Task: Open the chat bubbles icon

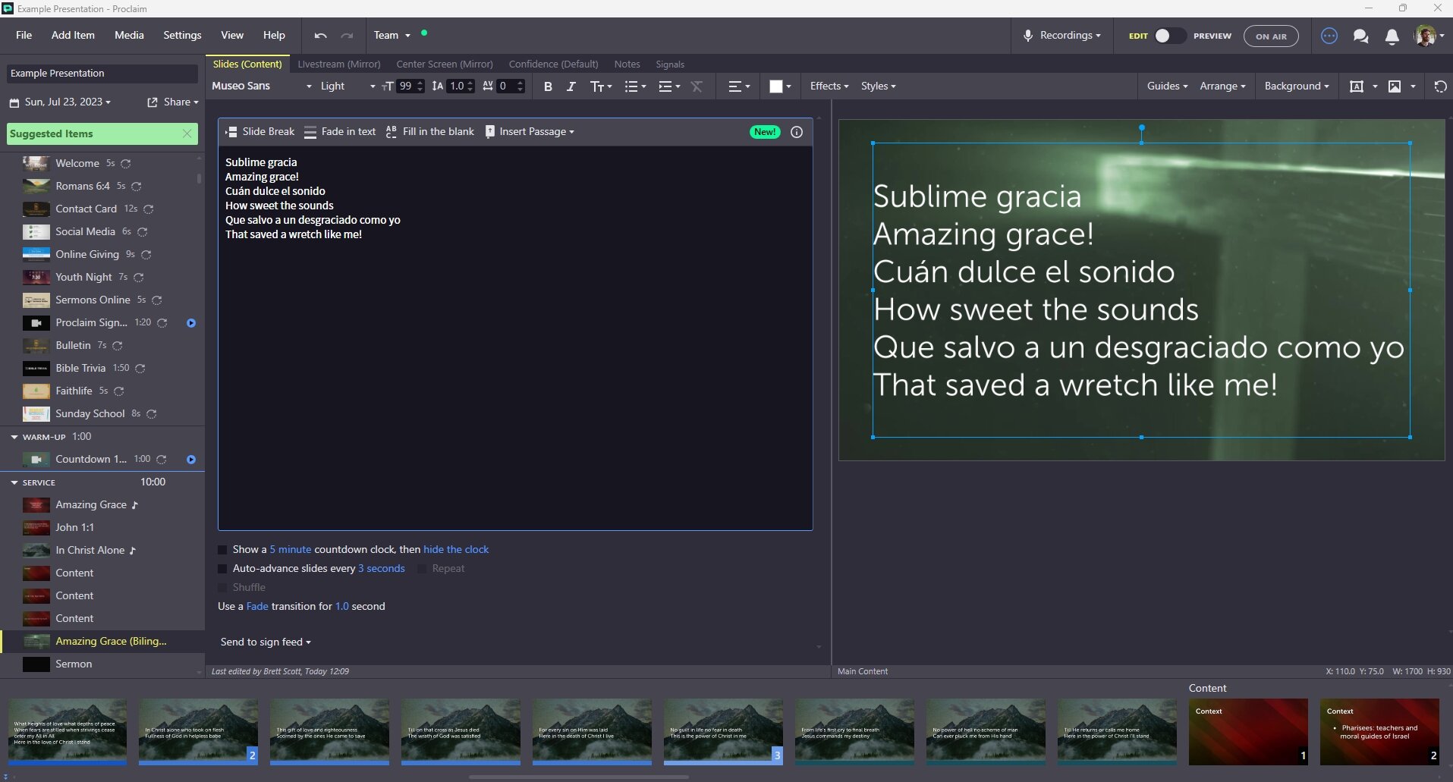Action: click(1360, 36)
